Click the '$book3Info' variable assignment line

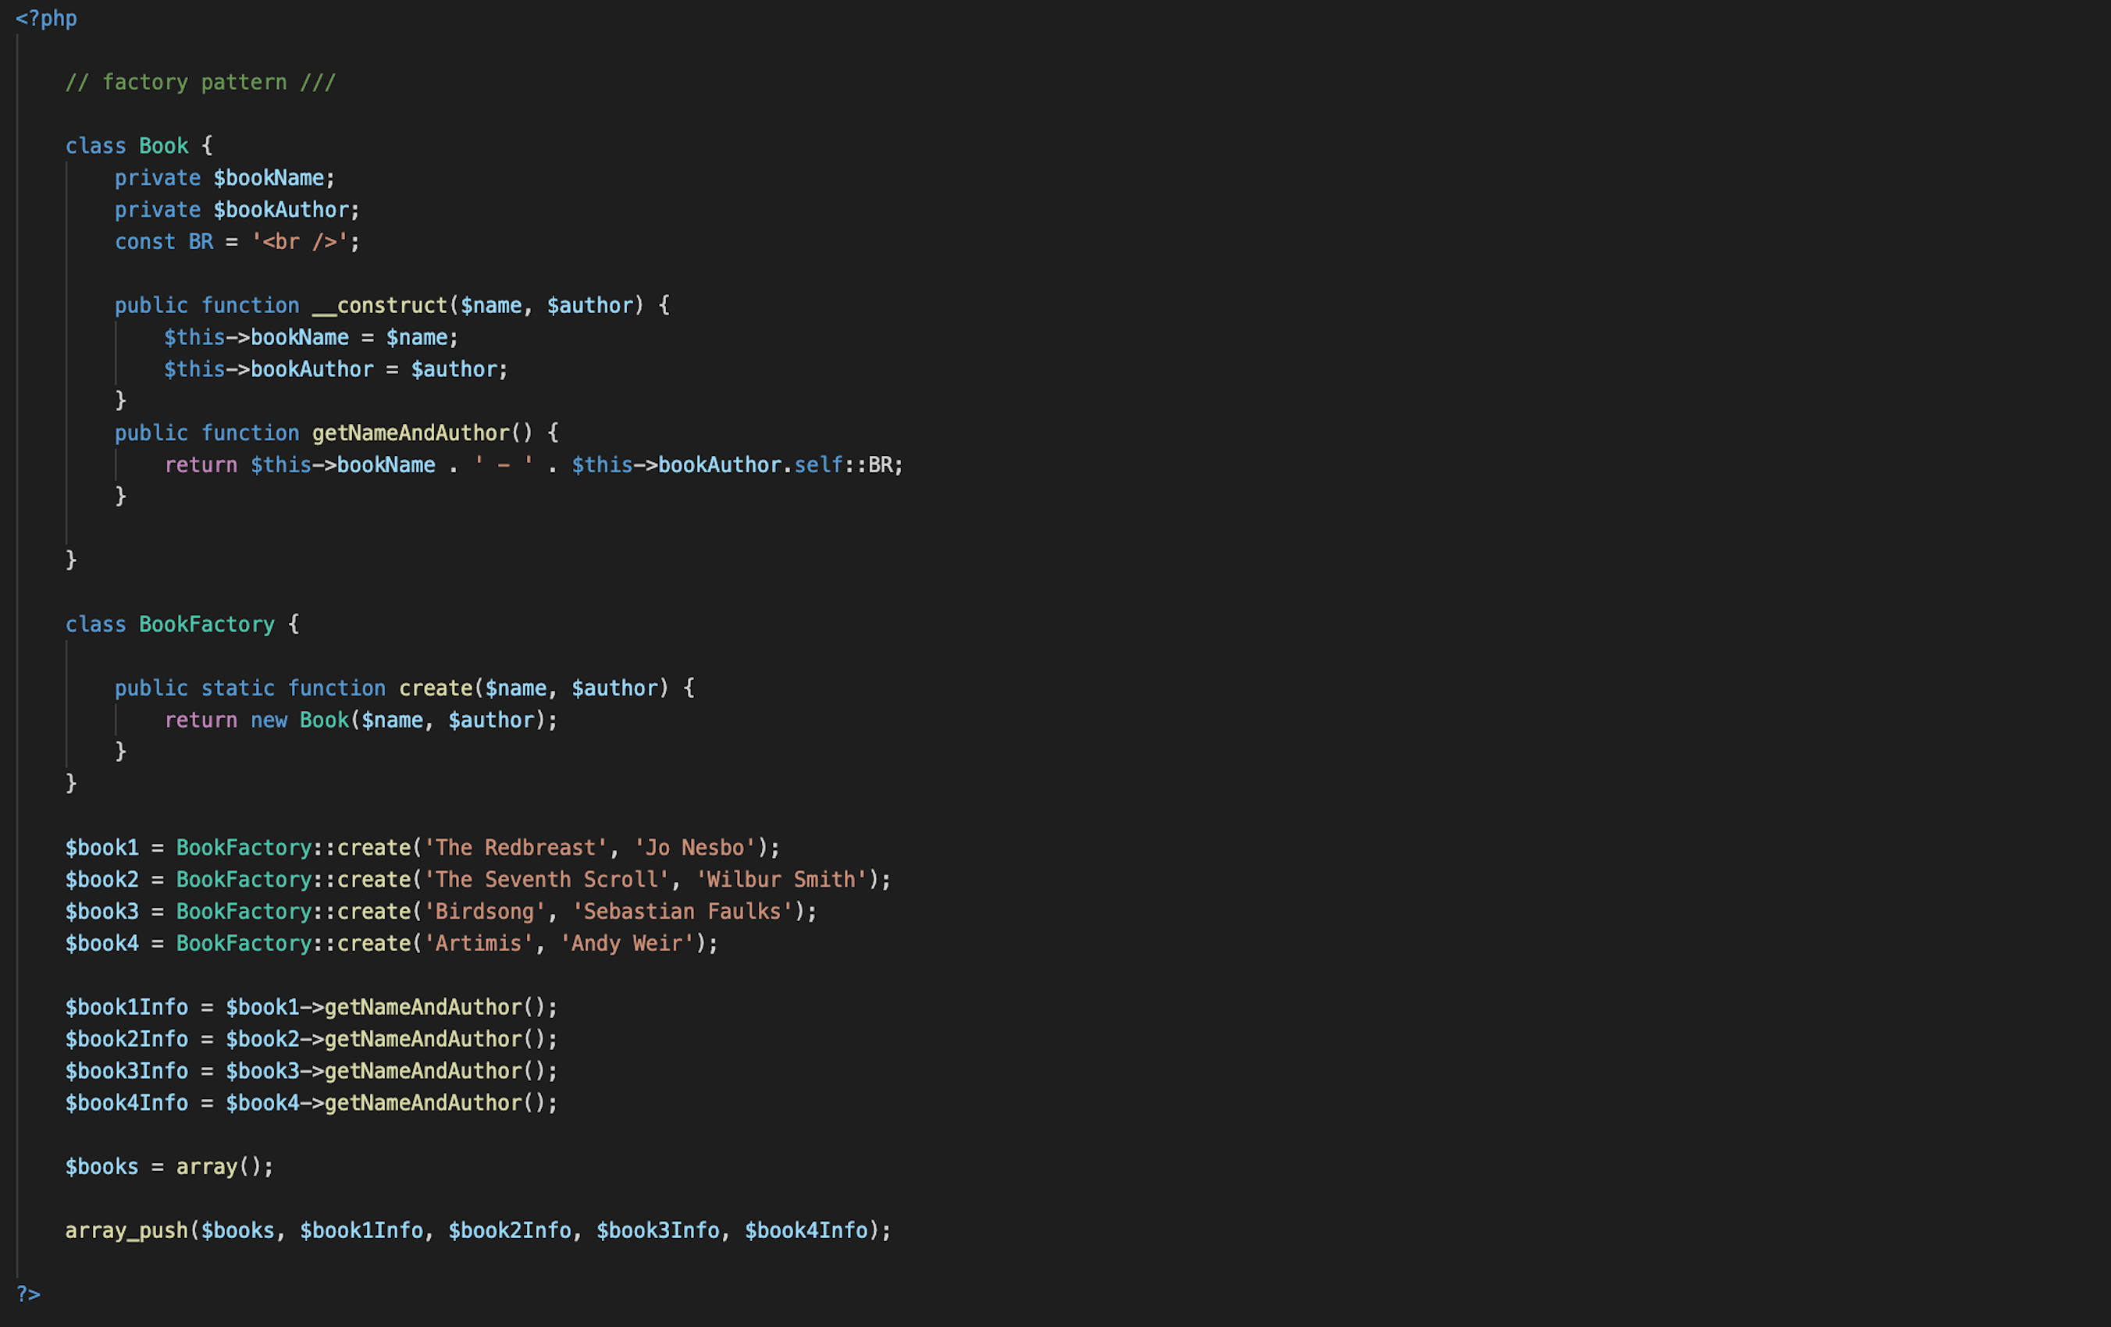pos(311,1071)
